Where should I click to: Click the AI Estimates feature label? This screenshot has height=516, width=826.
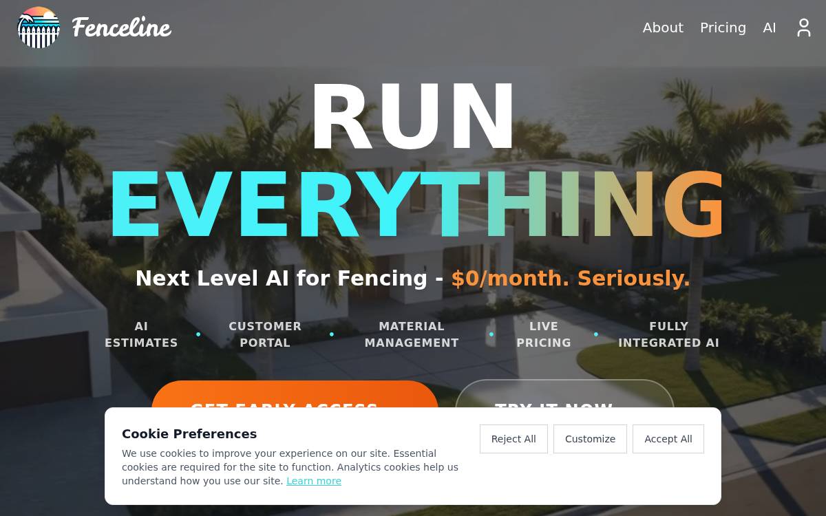pos(141,334)
